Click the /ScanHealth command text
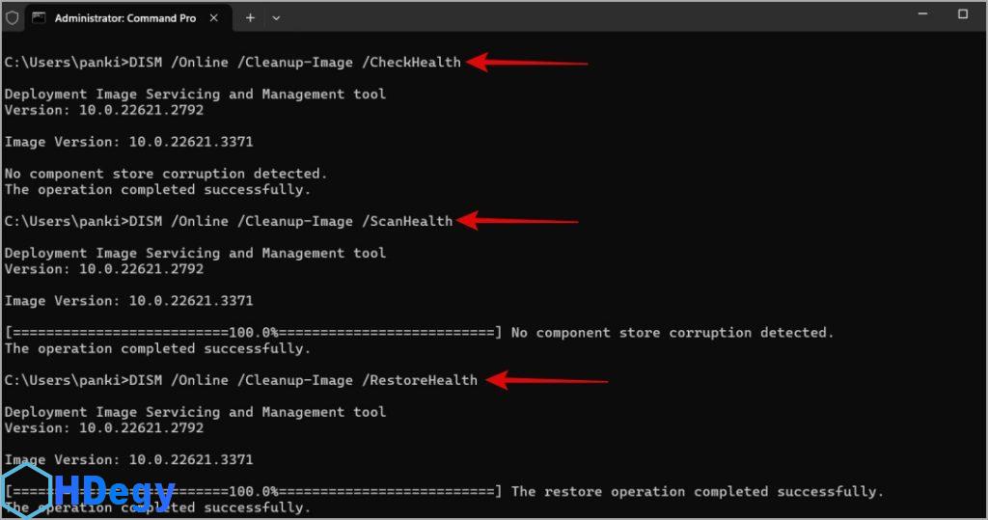Viewport: 988px width, 520px height. click(x=411, y=221)
